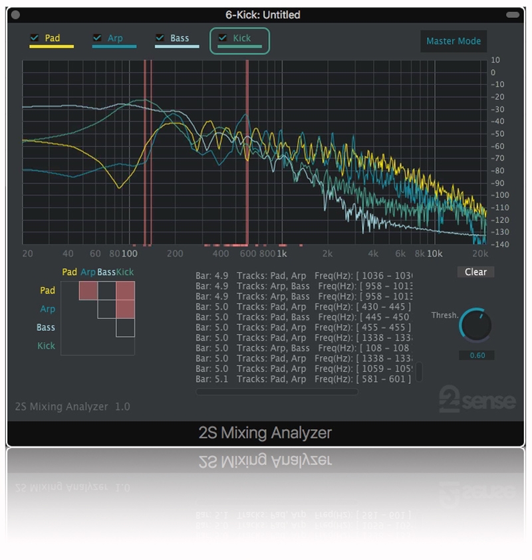Image resolution: width=532 pixels, height=560 pixels.
Task: Select the red Pad-Kick collision matrix cell
Action: coord(126,291)
